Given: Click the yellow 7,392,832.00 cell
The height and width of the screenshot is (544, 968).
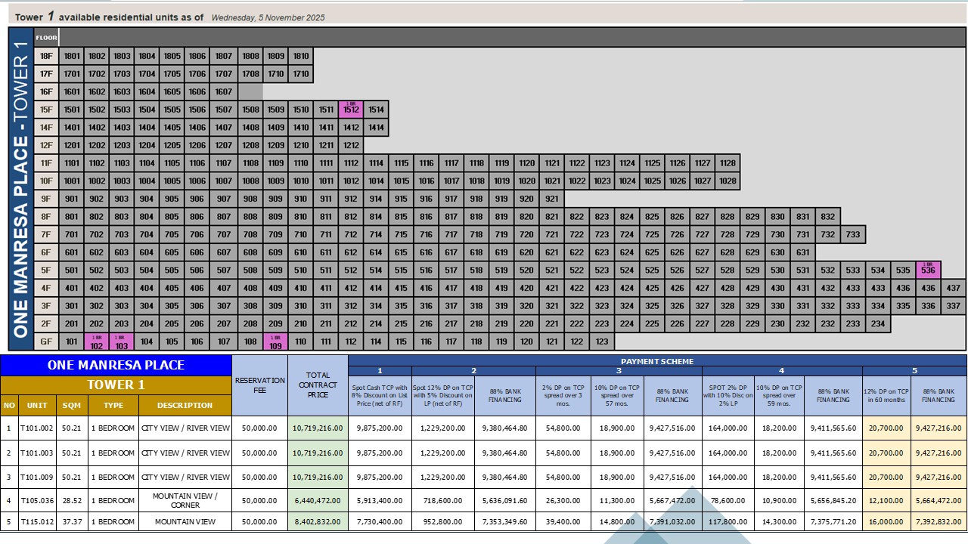Looking at the screenshot, I should pyautogui.click(x=939, y=521).
